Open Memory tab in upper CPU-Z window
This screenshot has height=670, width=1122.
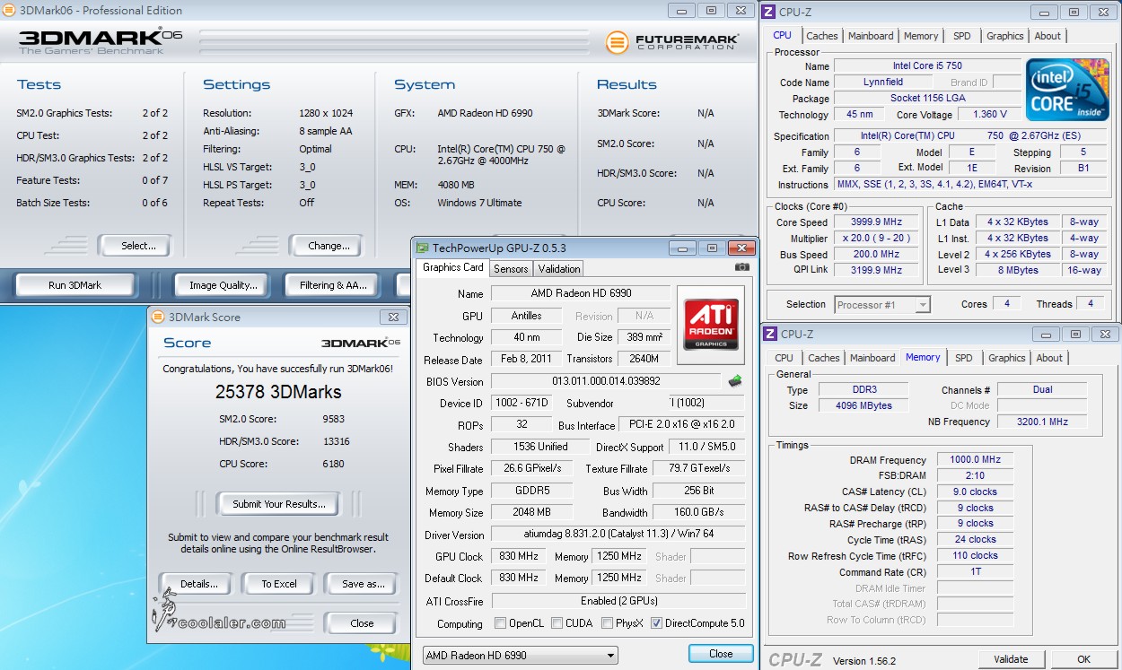click(921, 36)
